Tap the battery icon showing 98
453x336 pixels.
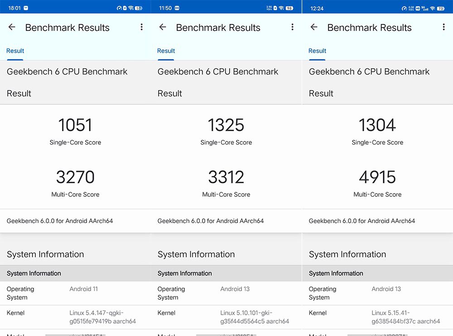coord(289,8)
